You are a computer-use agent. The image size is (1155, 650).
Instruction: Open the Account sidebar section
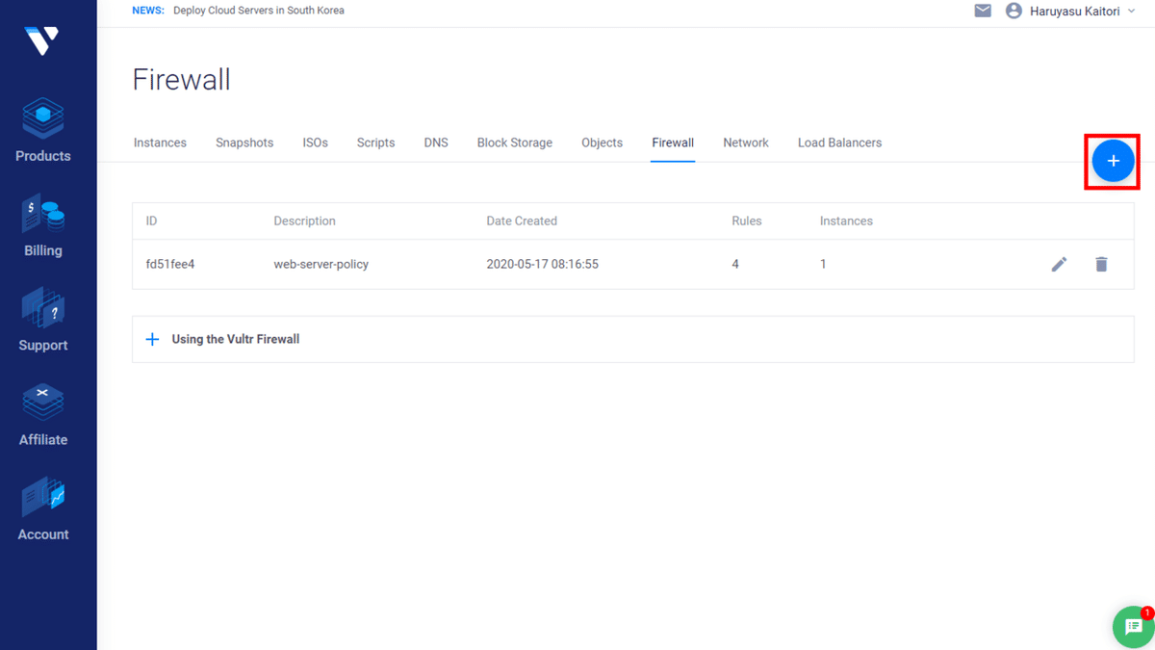43,507
